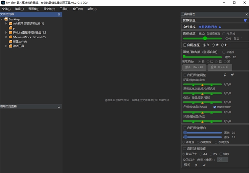Viewport: 249px width, 173px height.
Task: Select the A4 size radio
Action: pos(201,154)
